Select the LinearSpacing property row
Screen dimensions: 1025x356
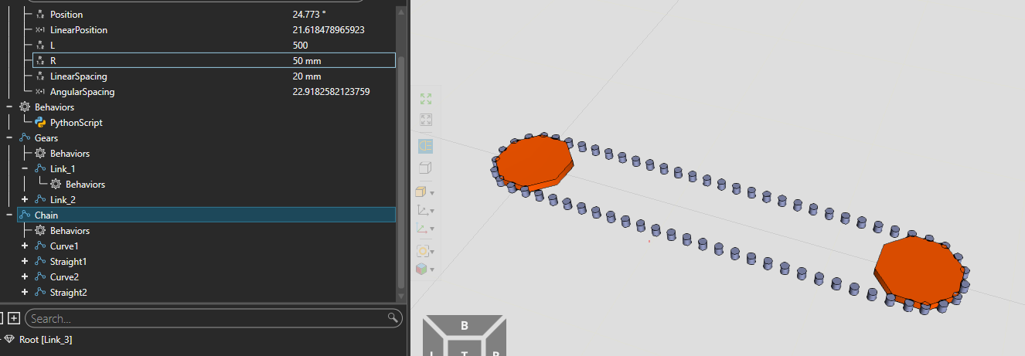point(78,76)
